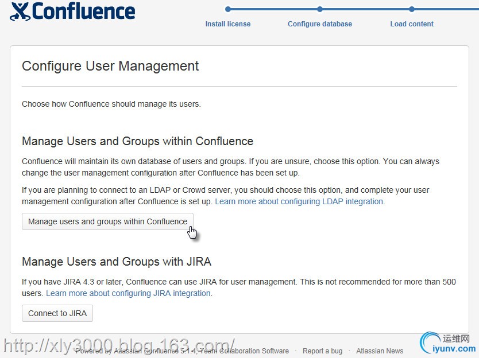Click the progress dot above Load content

412,9
